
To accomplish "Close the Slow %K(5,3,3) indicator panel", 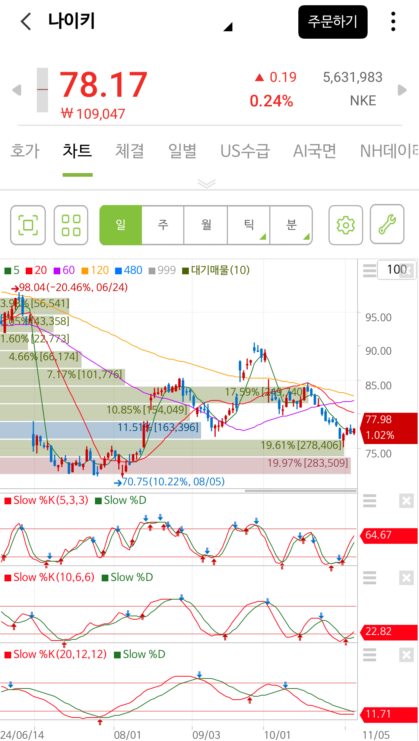I will tap(406, 501).
